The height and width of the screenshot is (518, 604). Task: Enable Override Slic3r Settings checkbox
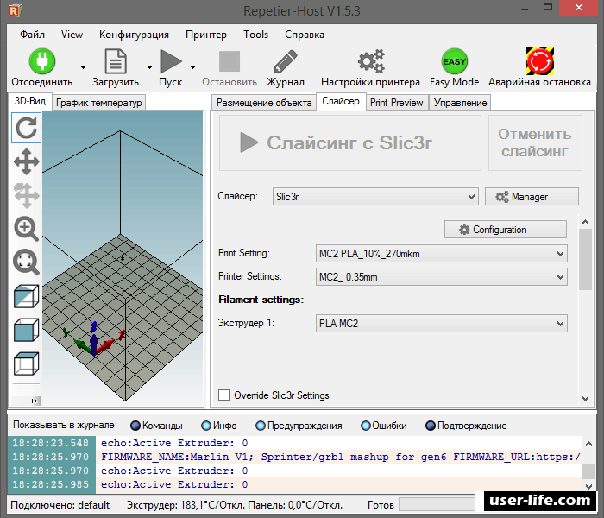click(223, 395)
